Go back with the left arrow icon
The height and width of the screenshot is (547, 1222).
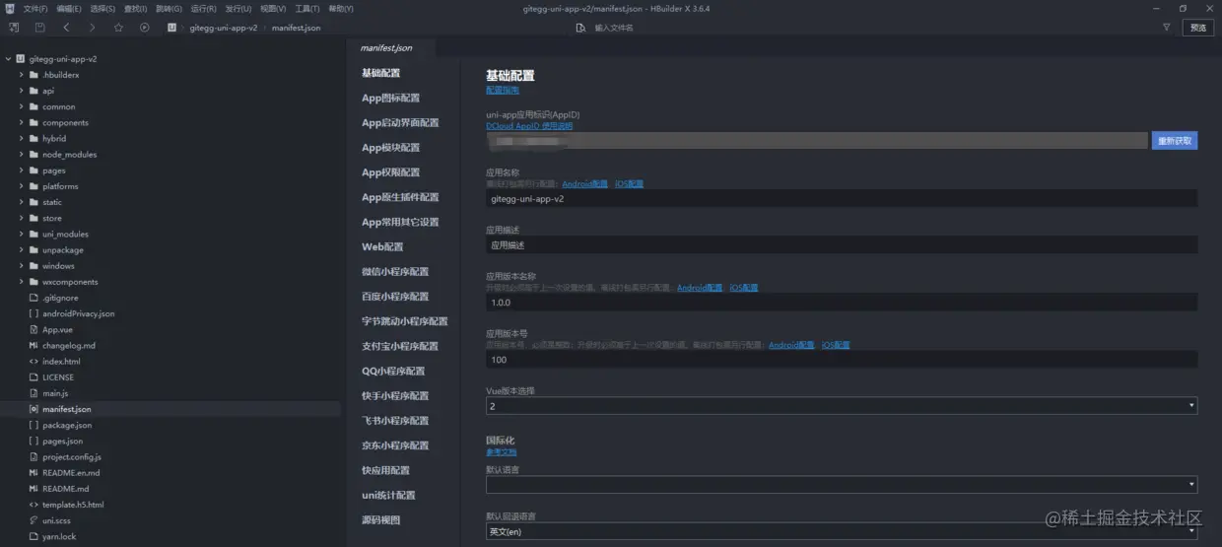(x=66, y=28)
